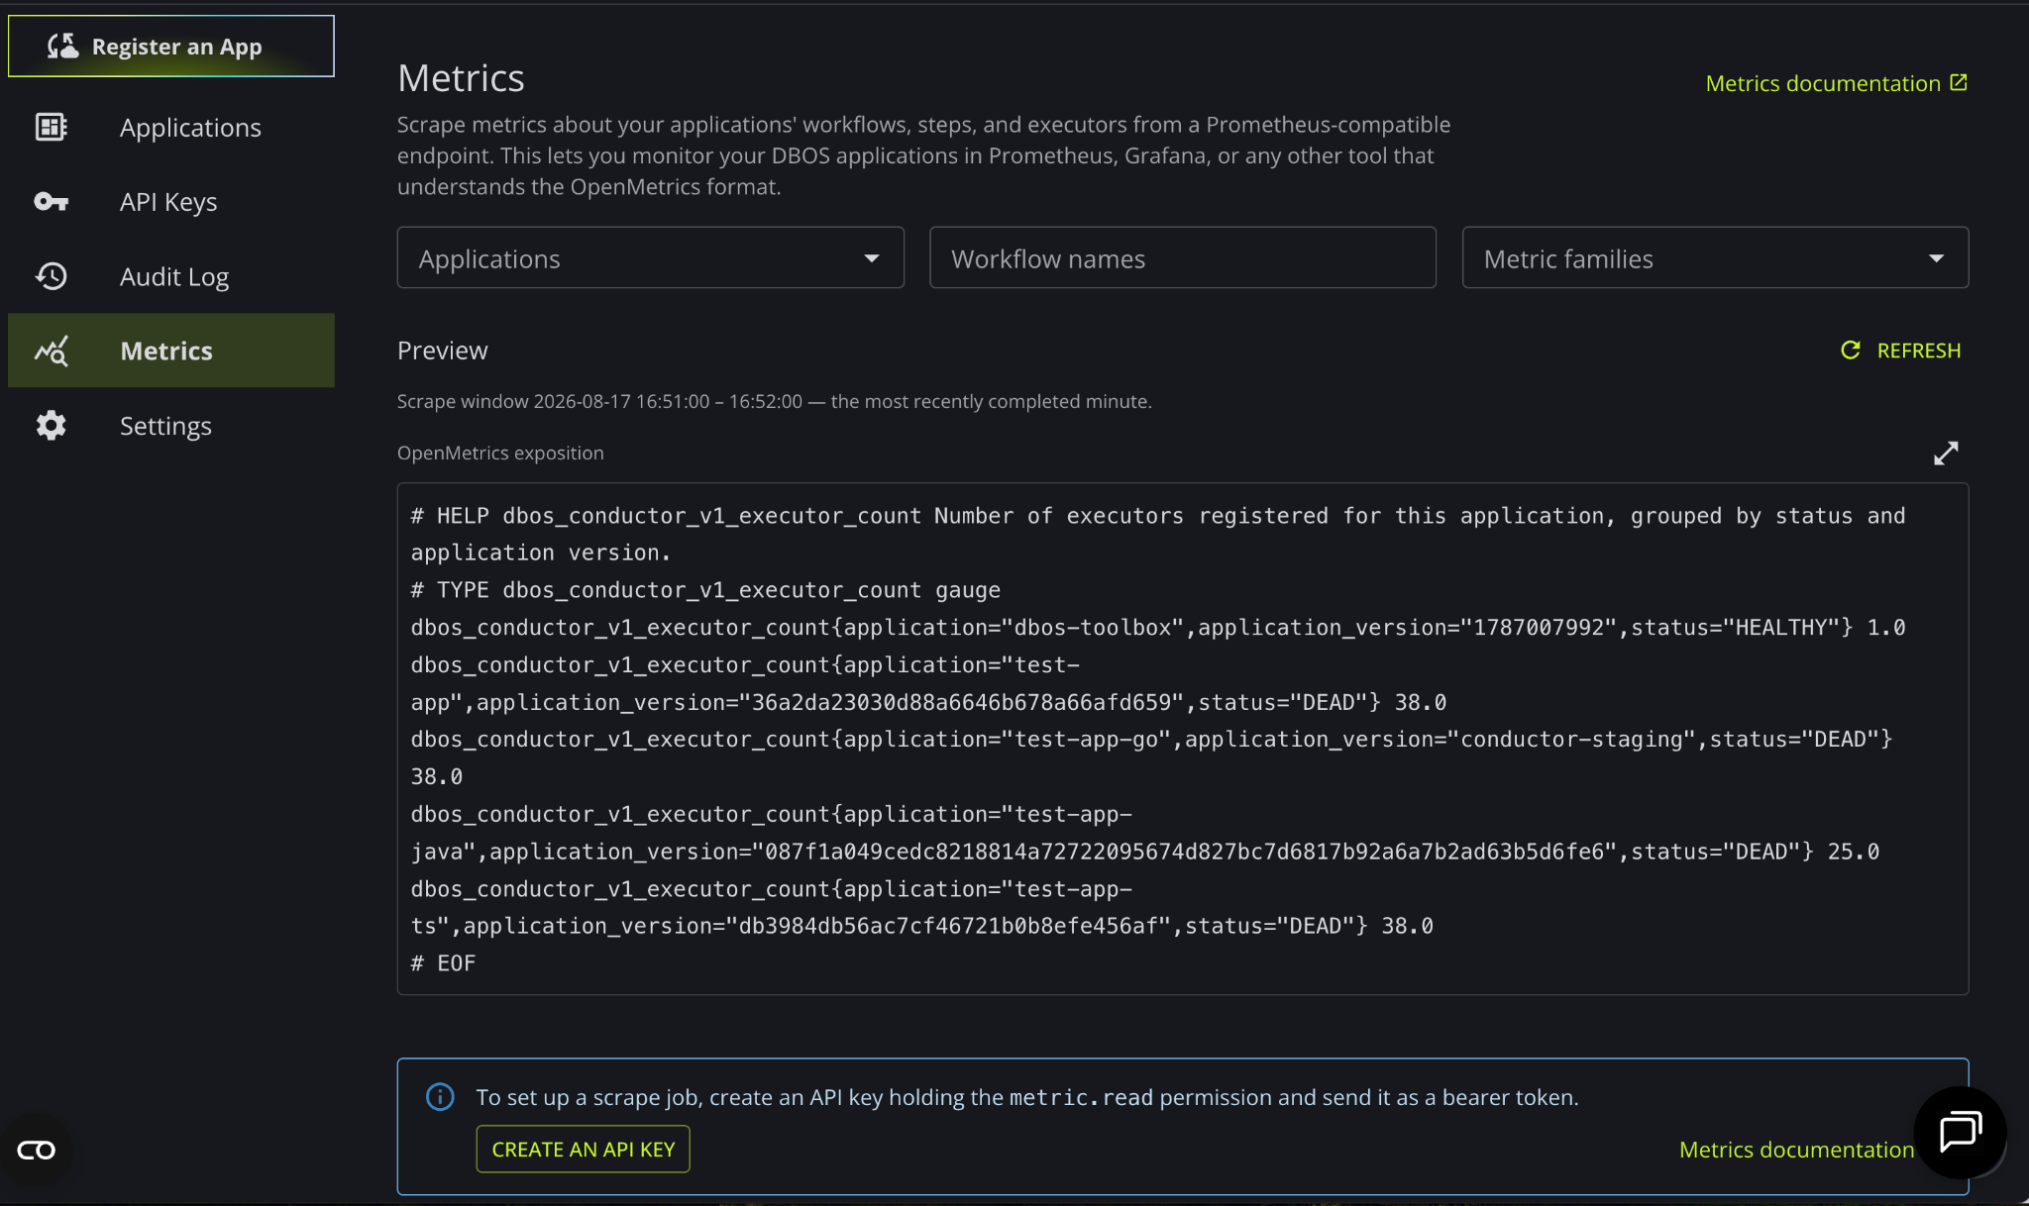This screenshot has height=1206, width=2029.
Task: Click the metric line containing 'dbos-toolbox'
Action: pos(1158,628)
